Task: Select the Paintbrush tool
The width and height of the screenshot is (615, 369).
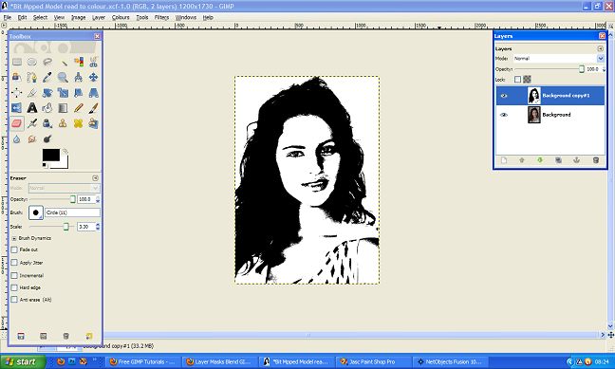Action: point(93,108)
